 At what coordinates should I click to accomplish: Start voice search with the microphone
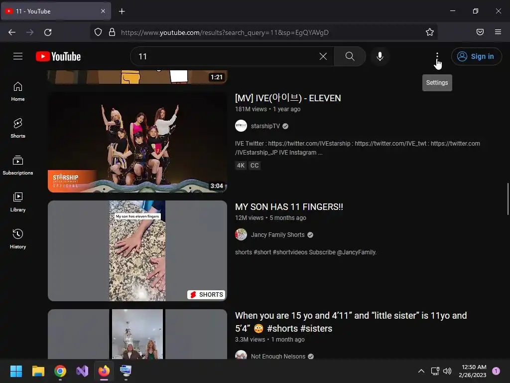(380, 56)
